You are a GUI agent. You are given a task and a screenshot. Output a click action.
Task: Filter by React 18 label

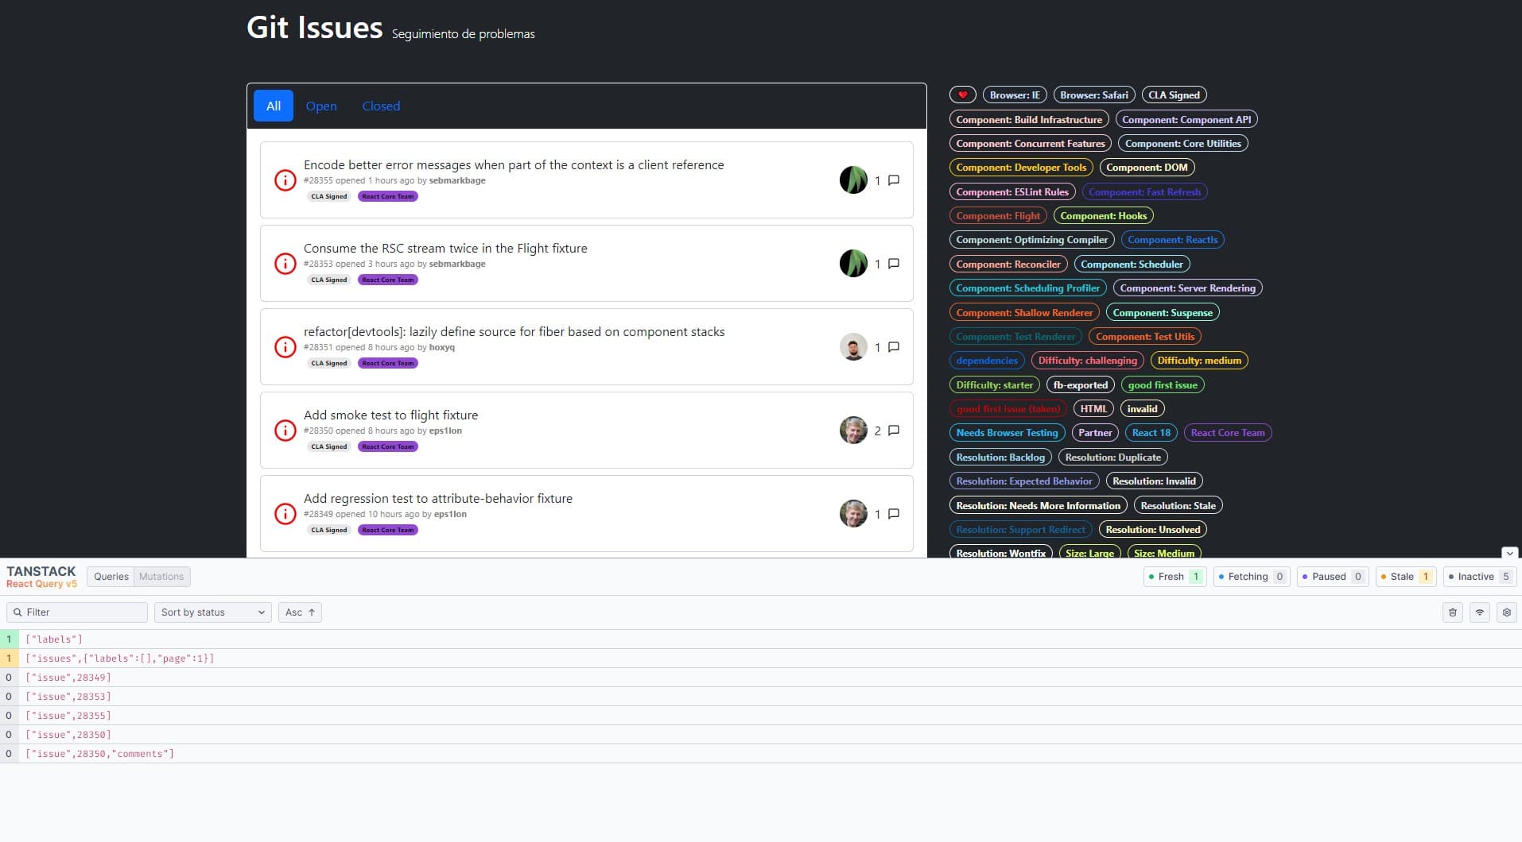pos(1151,433)
